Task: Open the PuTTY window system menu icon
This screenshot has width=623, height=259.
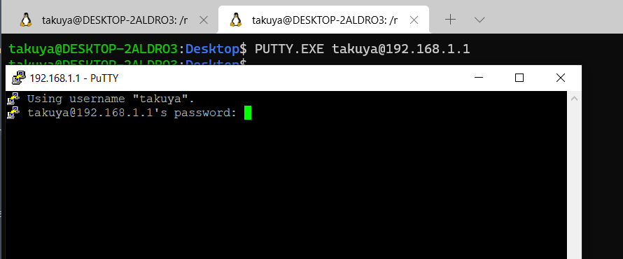Action: click(18, 78)
